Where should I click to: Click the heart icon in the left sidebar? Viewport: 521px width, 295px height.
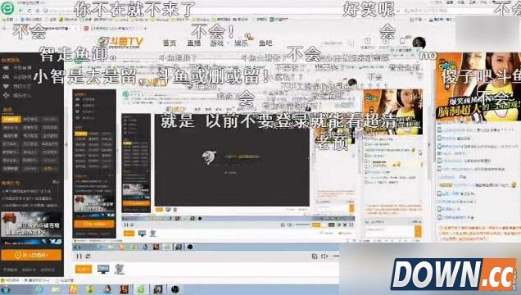pos(6,86)
